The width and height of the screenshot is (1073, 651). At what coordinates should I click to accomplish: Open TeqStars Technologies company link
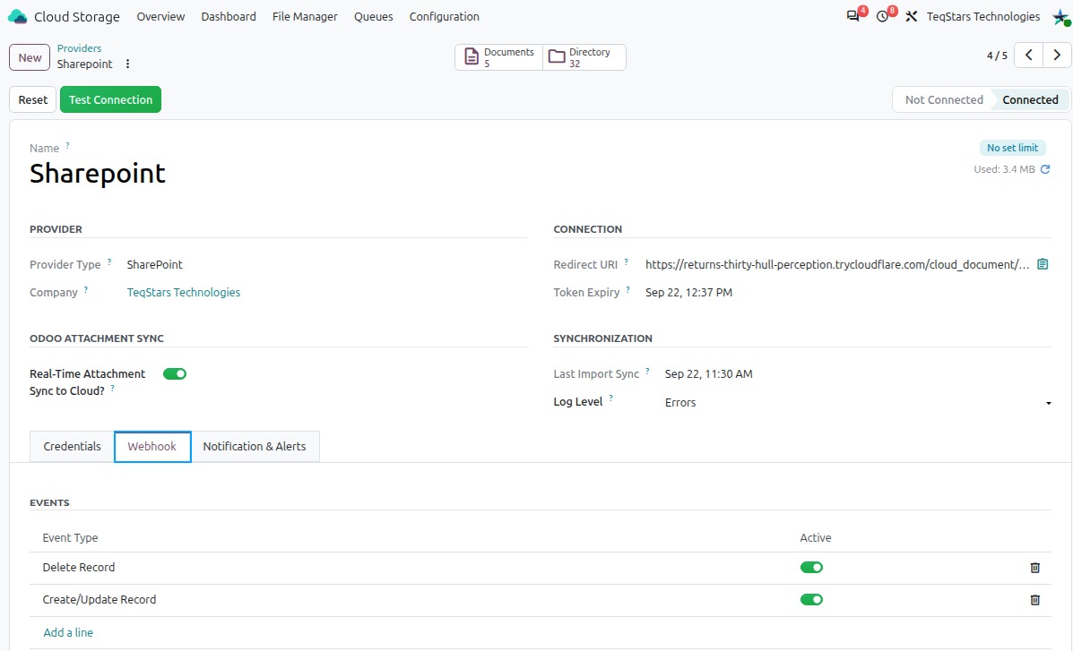click(x=184, y=293)
